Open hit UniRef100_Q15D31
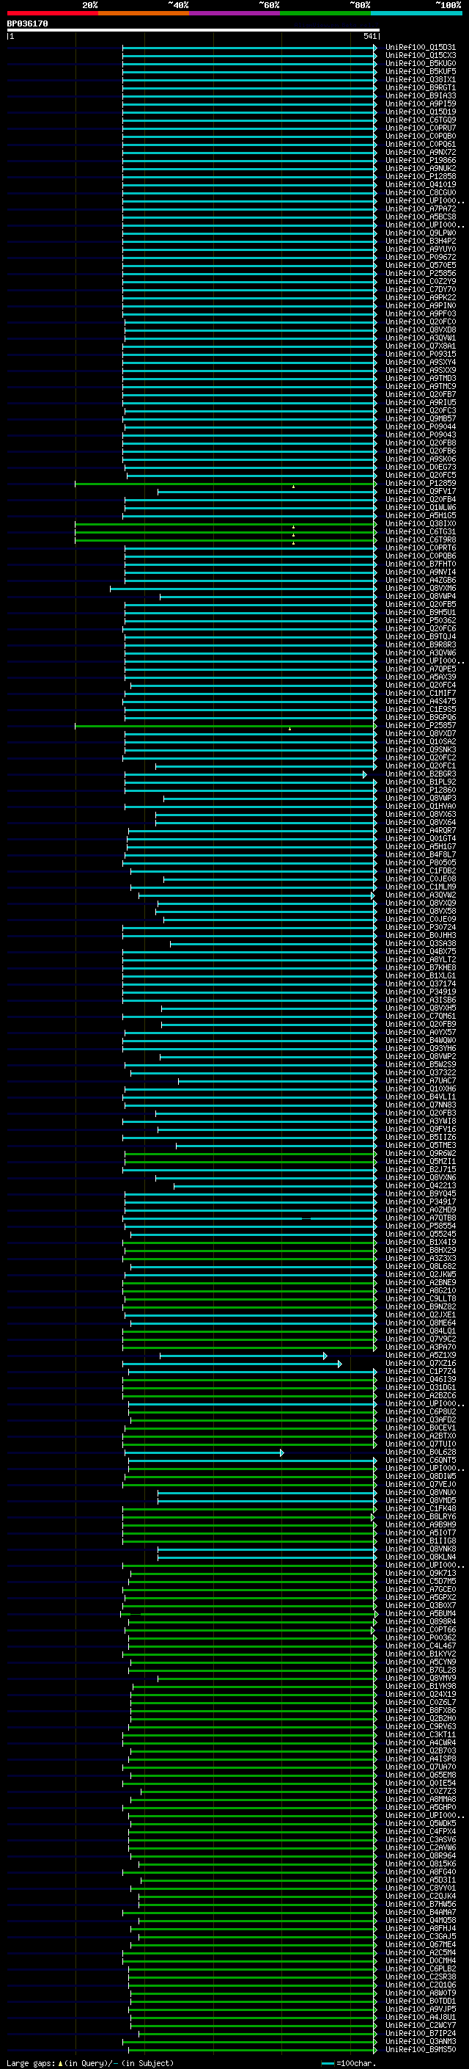 (420, 48)
